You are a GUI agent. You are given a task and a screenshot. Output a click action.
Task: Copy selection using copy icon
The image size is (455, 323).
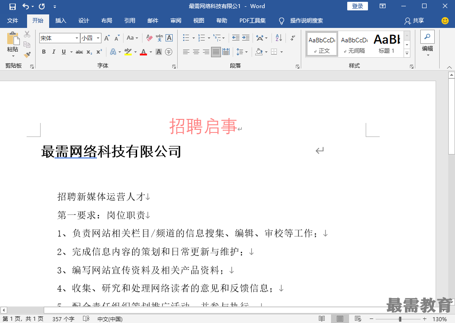click(27, 44)
